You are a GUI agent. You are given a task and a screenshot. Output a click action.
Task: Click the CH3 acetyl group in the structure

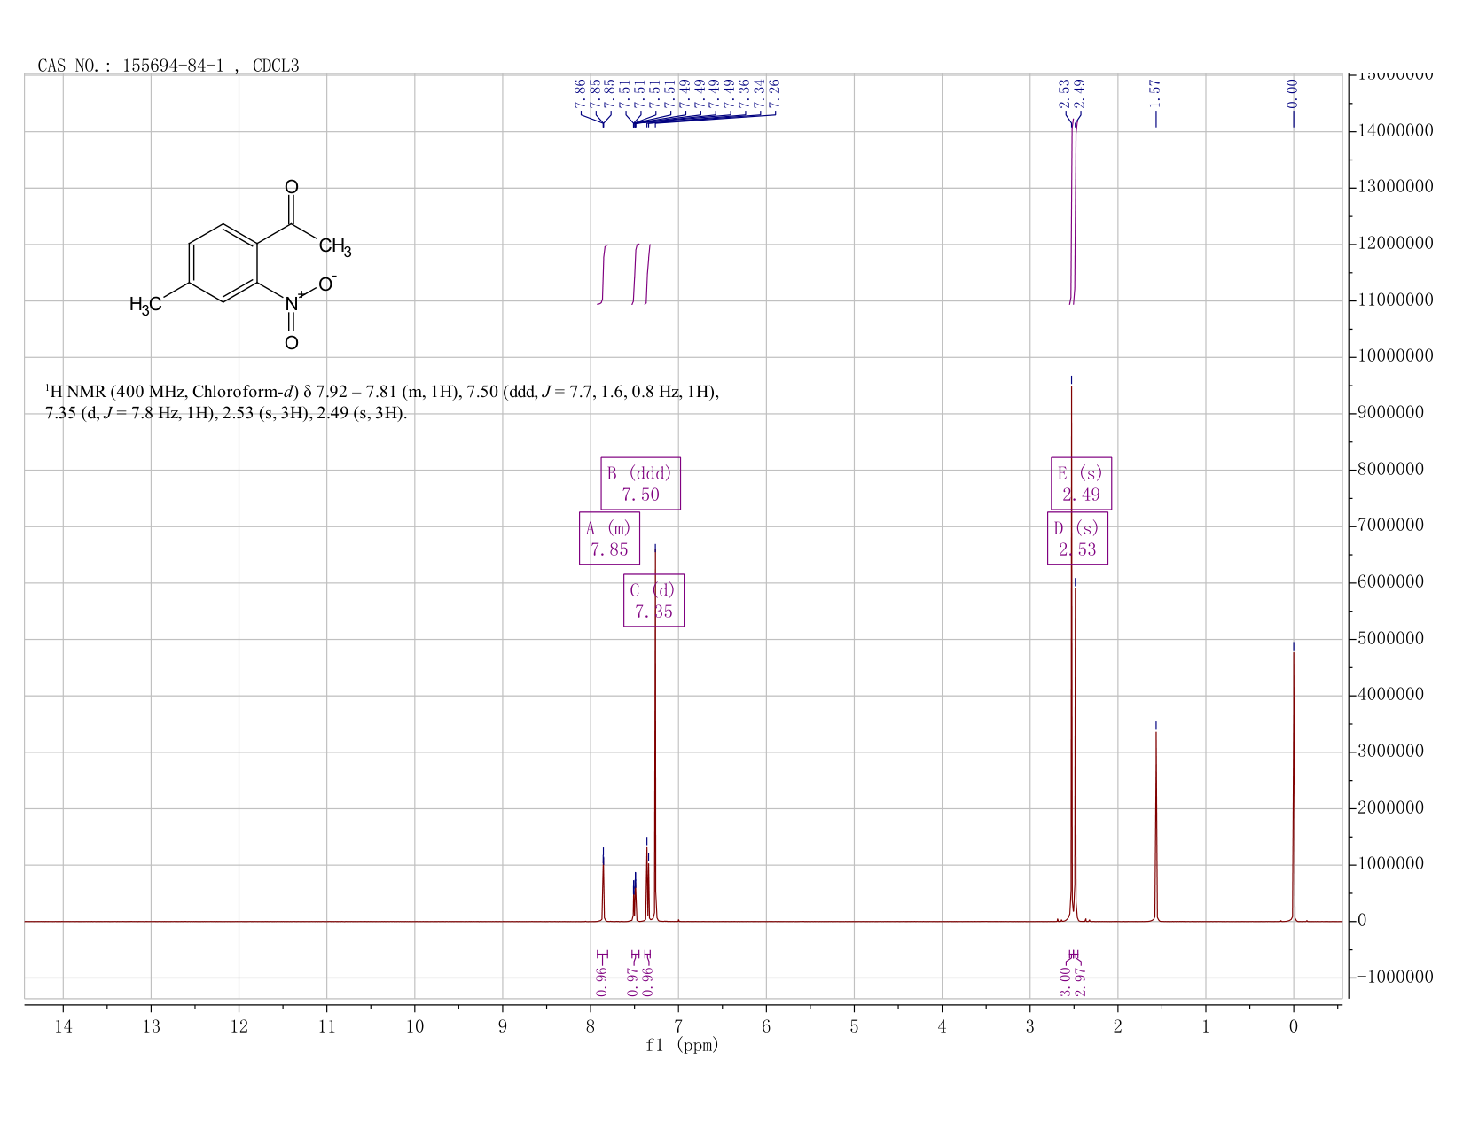point(335,247)
